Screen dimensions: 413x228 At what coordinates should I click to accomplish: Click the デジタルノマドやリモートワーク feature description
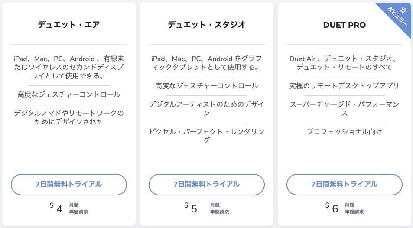(x=69, y=117)
